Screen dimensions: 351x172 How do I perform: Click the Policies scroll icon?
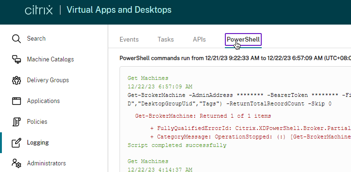(17, 122)
